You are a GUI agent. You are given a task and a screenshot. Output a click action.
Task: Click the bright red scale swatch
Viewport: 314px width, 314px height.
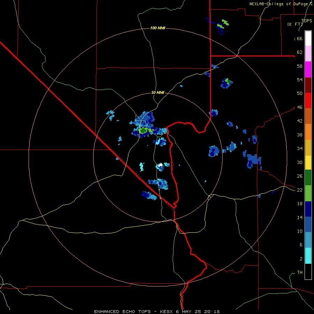(x=308, y=100)
